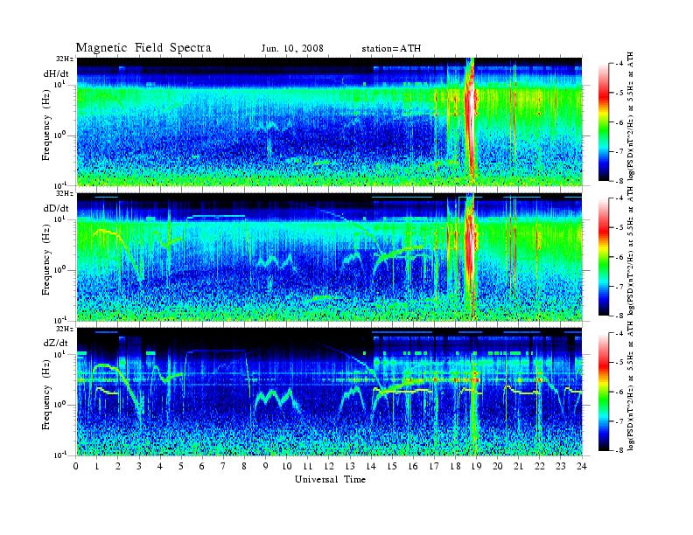Click the "Frequency (Hz)" label of the dD/dt panel
Image resolution: width=693 pixels, height=535 pixels.
(47, 260)
